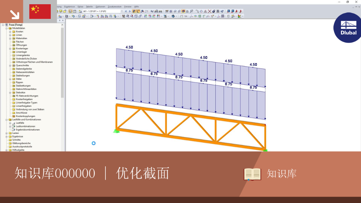The width and height of the screenshot is (361, 203).
Task: Close the navigator panel with X
Action: pos(63,20)
